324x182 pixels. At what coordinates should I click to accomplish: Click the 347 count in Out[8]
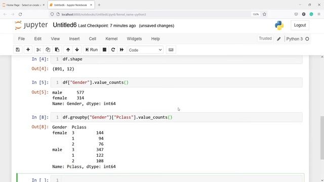[x=100, y=150]
